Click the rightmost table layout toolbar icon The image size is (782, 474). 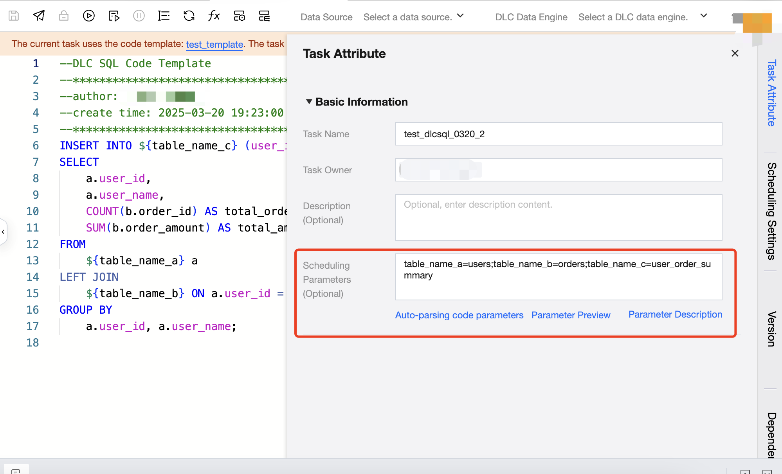[264, 16]
